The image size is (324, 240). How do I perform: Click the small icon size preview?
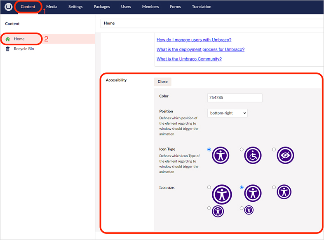218,211
